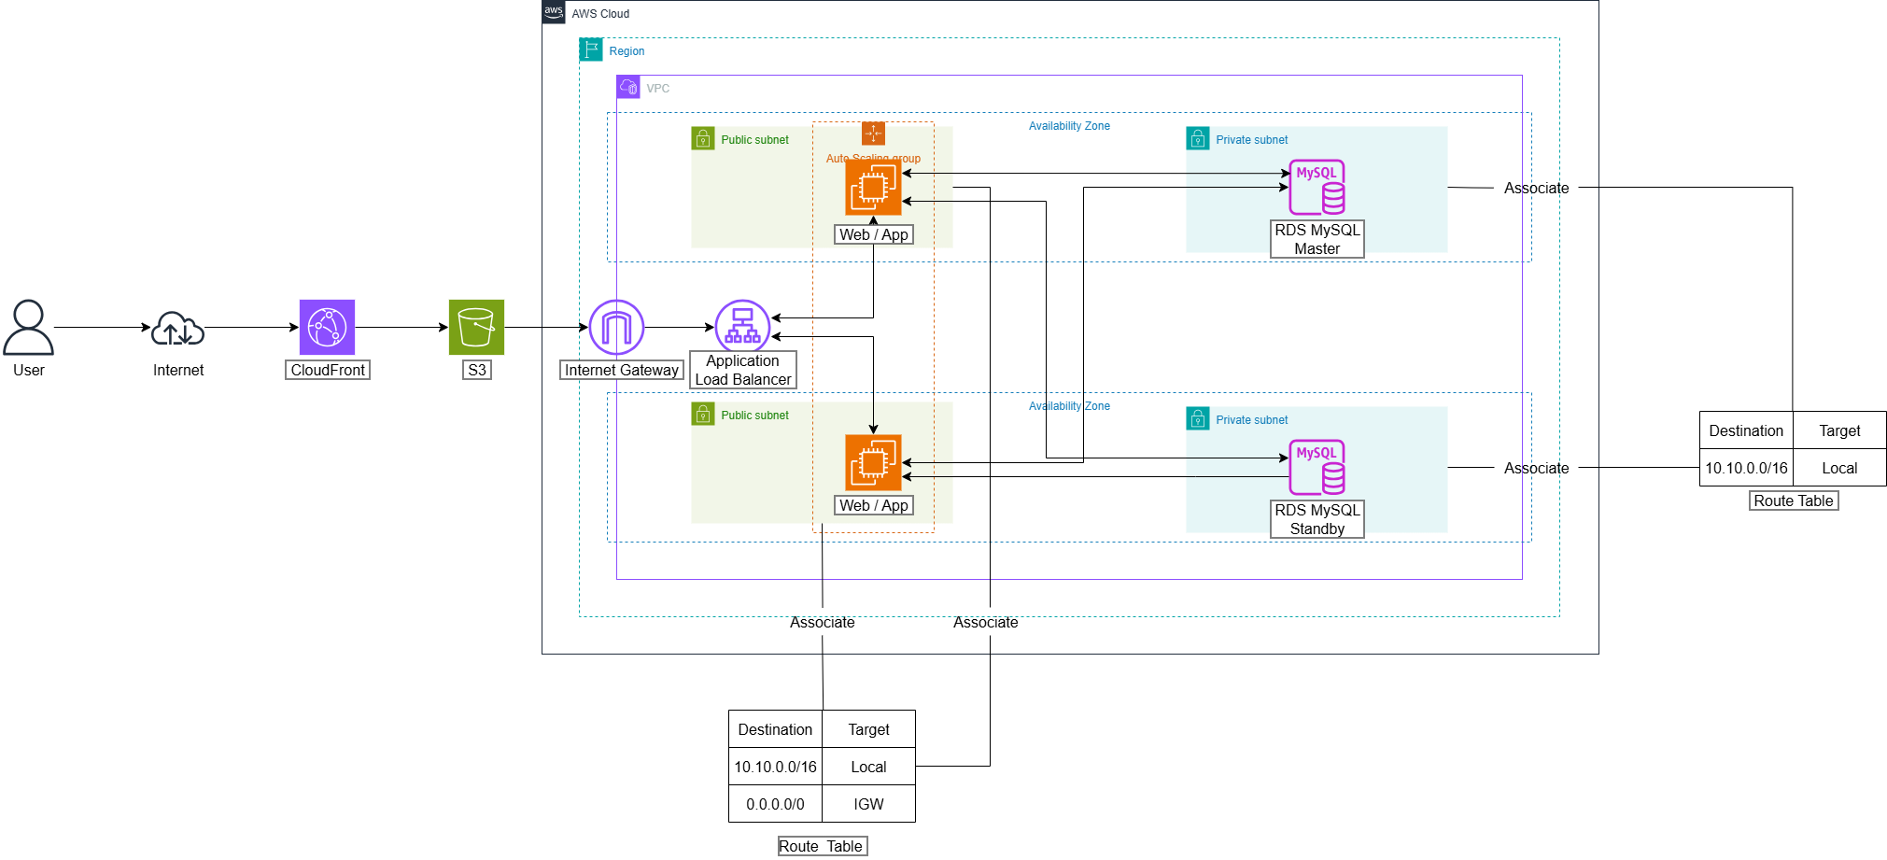
Task: Click the 0.0.0.0/0 destination cell
Action: point(775,804)
